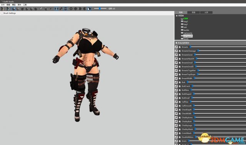
Task: Toggle the select all sliders checkbox
Action: click(x=176, y=43)
